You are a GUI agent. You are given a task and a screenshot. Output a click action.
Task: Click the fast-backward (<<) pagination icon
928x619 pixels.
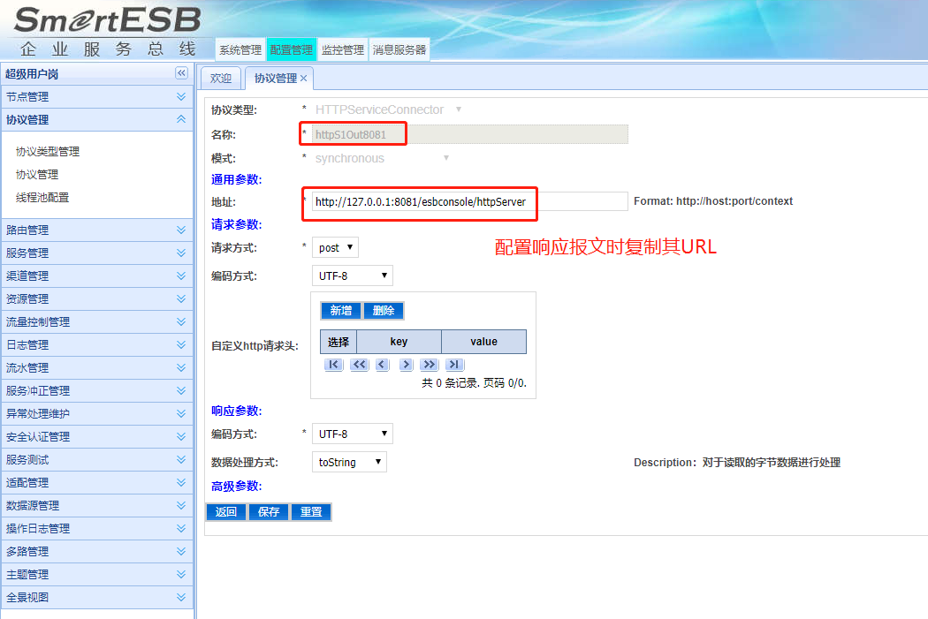point(359,365)
